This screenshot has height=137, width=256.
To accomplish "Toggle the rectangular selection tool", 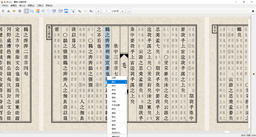I will click(26, 11).
